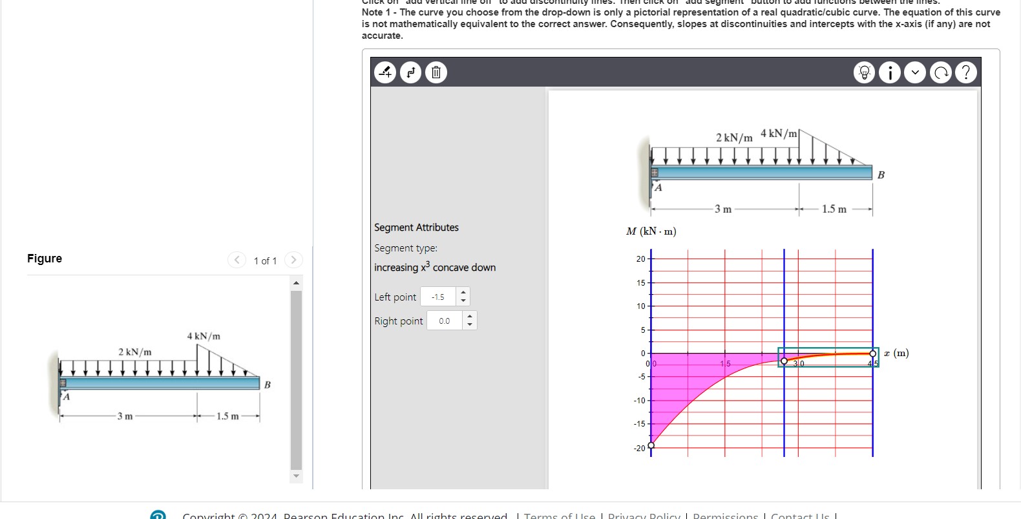Click the Right point input field
This screenshot has width=1021, height=519.
coord(445,321)
